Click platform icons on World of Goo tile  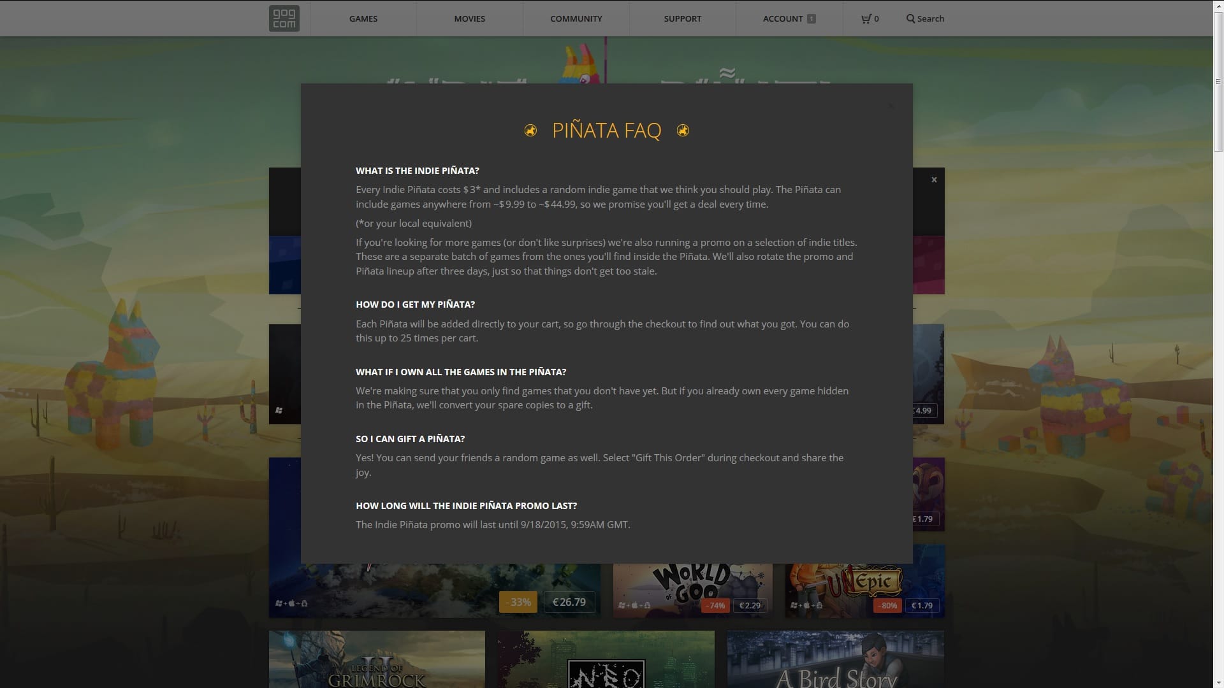[635, 605]
